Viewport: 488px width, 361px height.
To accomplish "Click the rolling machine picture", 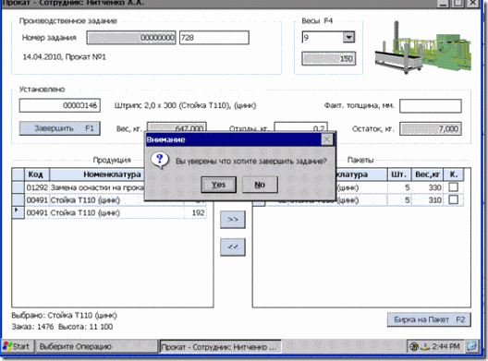I will pos(423,47).
